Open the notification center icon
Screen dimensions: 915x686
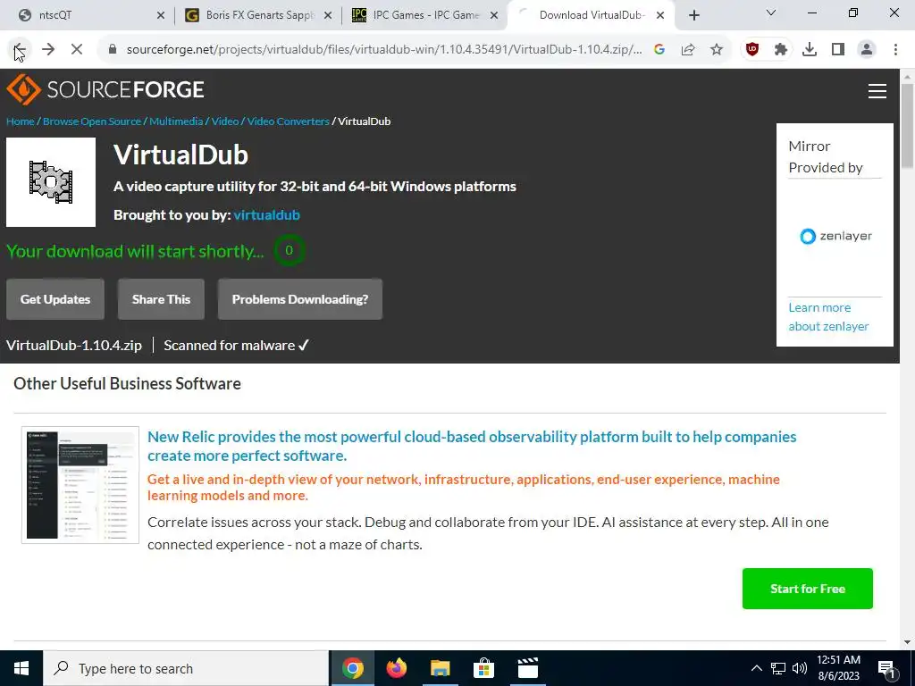pos(887,669)
